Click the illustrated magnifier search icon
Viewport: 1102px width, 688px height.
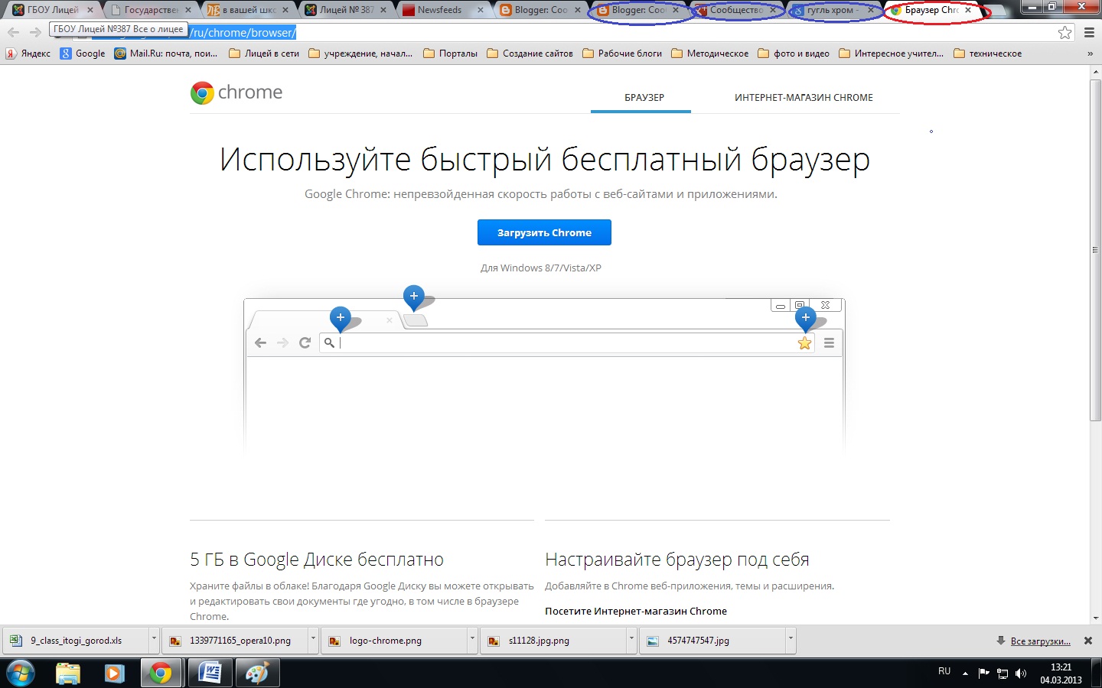329,342
